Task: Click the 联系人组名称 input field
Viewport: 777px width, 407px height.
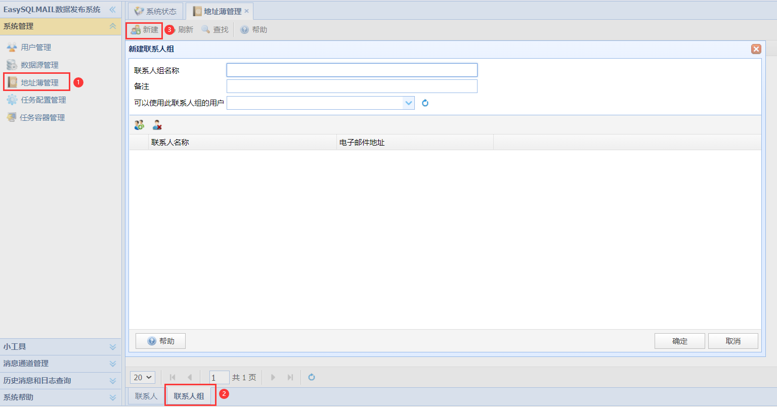Action: coord(352,70)
